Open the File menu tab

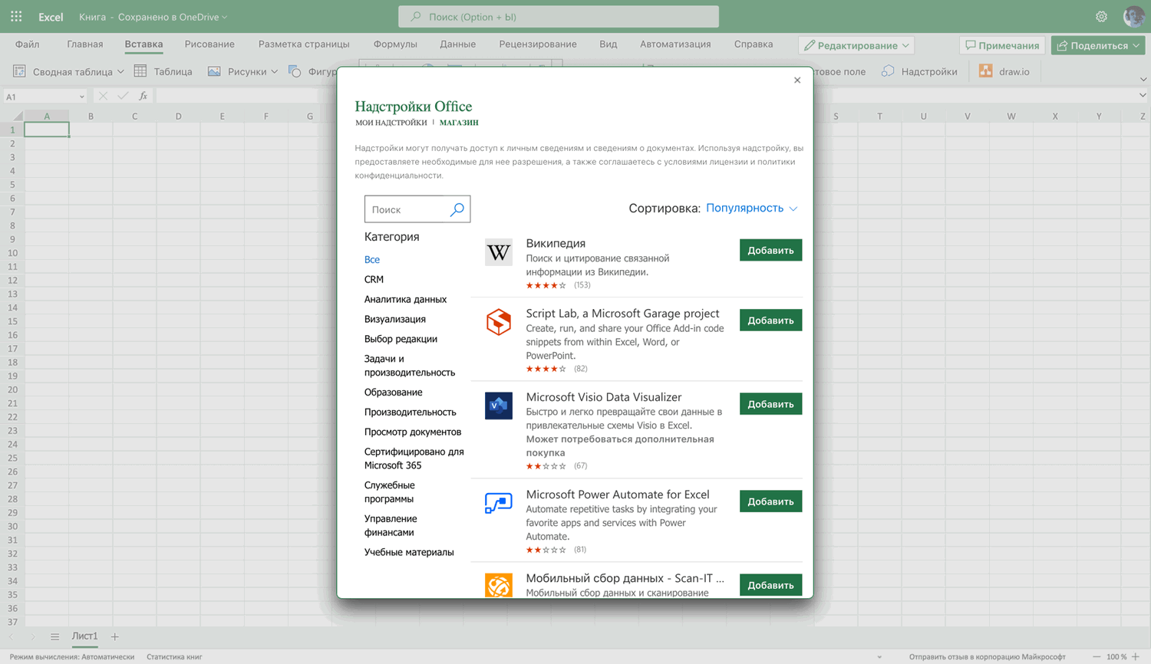[x=27, y=44]
